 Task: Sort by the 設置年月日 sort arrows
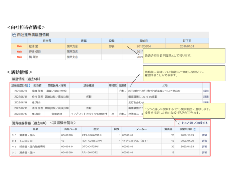[x=194, y=129]
